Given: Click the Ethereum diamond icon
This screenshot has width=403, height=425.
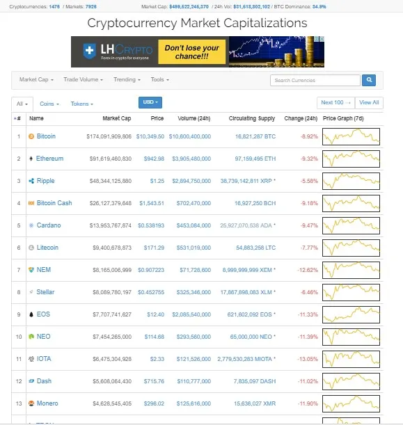Looking at the screenshot, I should click(x=31, y=159).
